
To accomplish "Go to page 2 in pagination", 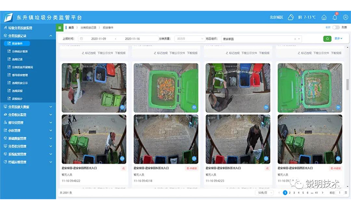I will [x=289, y=193].
